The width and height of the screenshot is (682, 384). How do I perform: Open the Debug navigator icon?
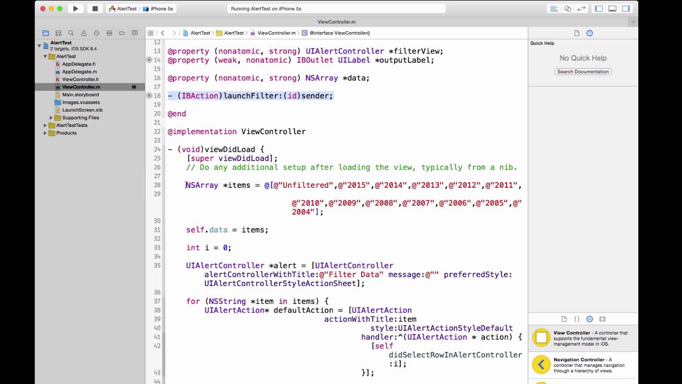109,33
